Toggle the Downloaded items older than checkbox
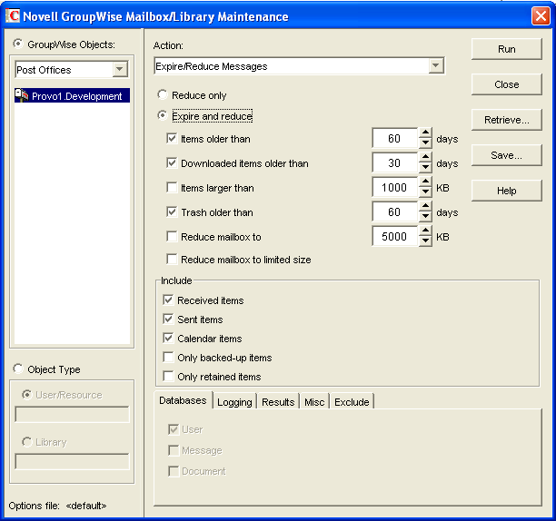 click(x=172, y=162)
